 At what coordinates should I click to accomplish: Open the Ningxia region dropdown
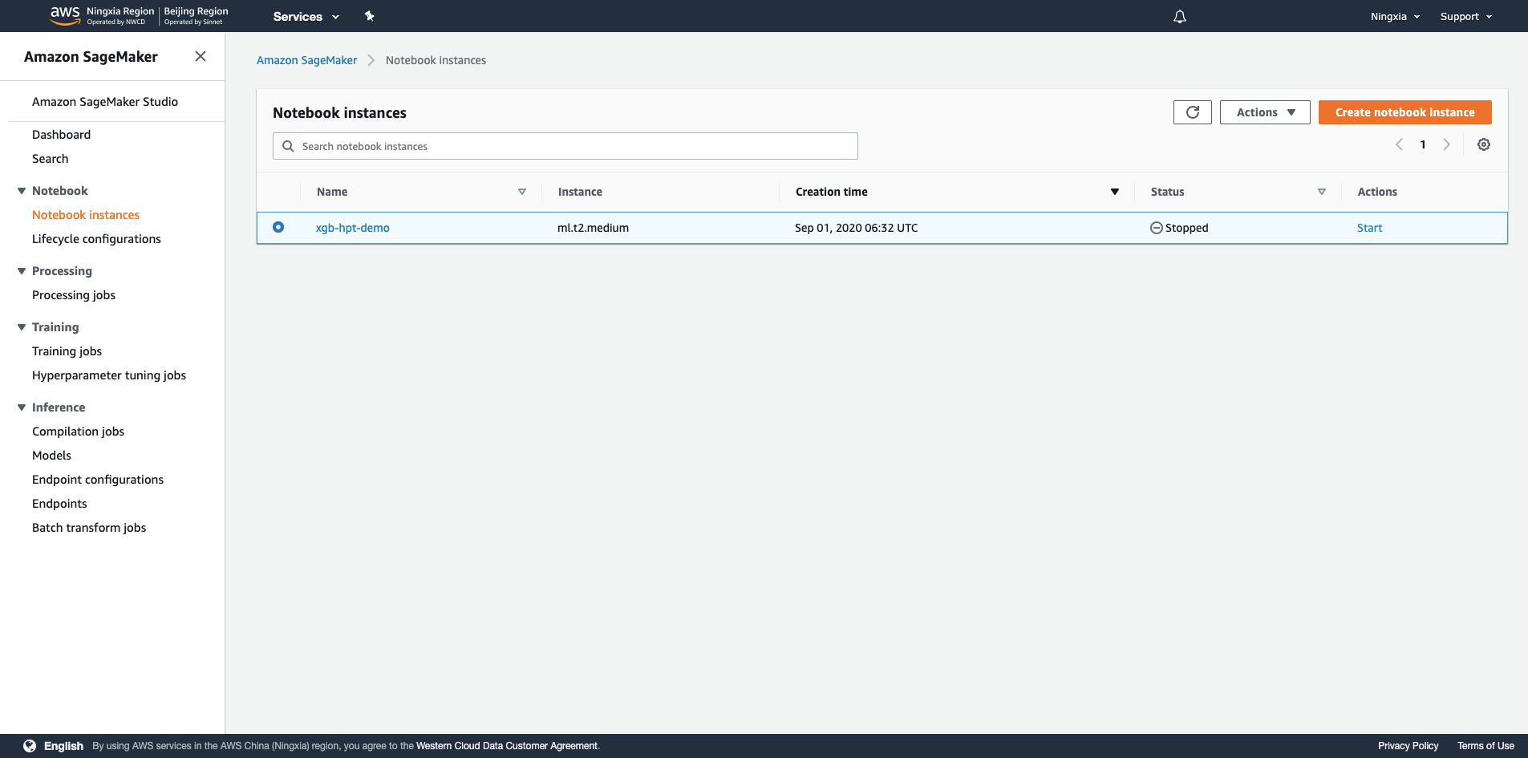pyautogui.click(x=1396, y=16)
